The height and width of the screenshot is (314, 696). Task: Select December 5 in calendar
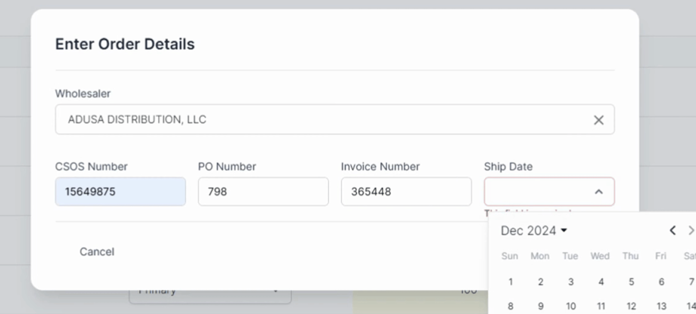[x=631, y=282]
